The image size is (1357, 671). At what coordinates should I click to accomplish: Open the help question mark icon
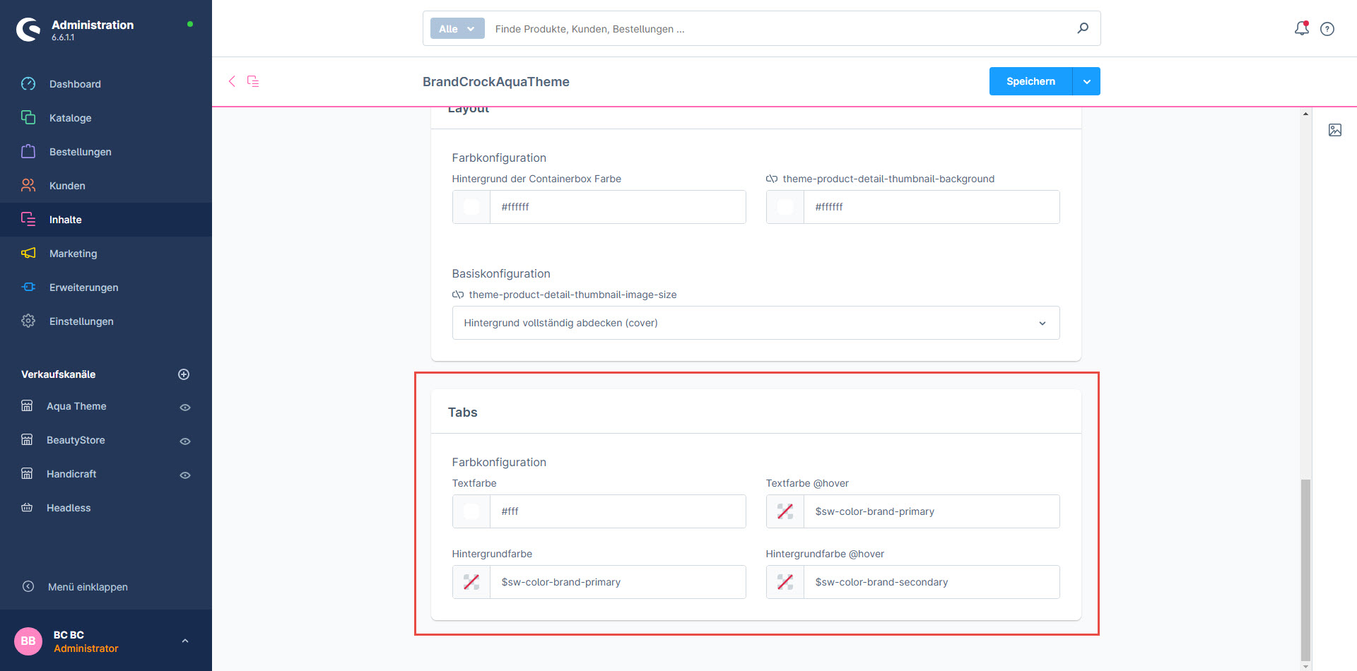(1327, 29)
